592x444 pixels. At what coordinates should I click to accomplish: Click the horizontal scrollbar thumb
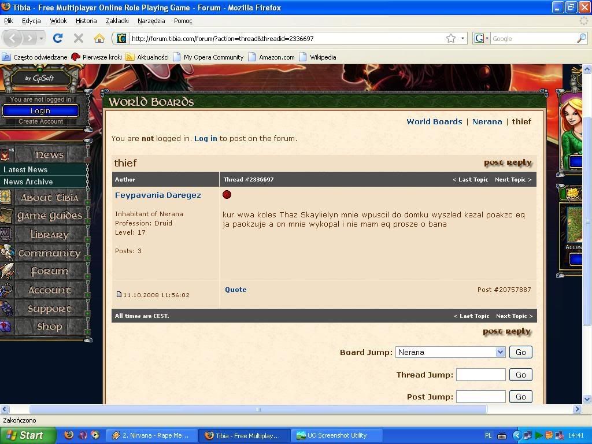tap(258, 409)
